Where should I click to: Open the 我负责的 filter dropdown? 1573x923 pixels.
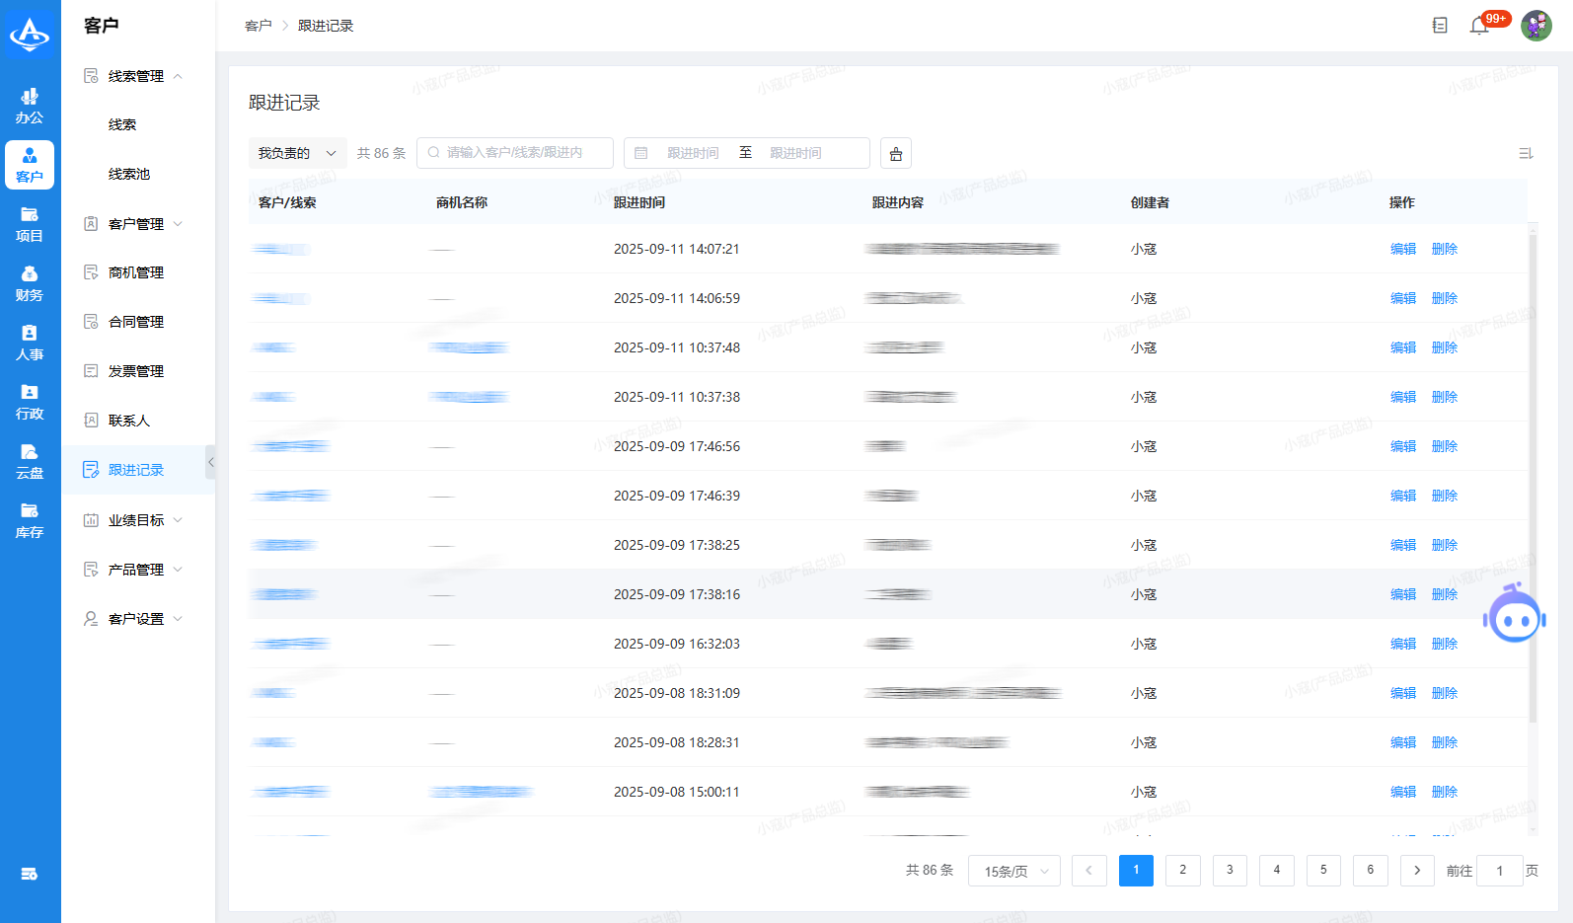pos(297,153)
